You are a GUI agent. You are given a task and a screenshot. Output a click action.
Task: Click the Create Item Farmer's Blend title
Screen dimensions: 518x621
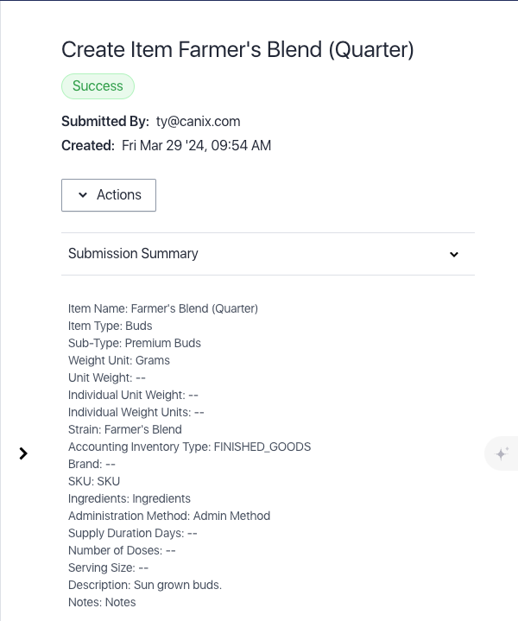(237, 50)
